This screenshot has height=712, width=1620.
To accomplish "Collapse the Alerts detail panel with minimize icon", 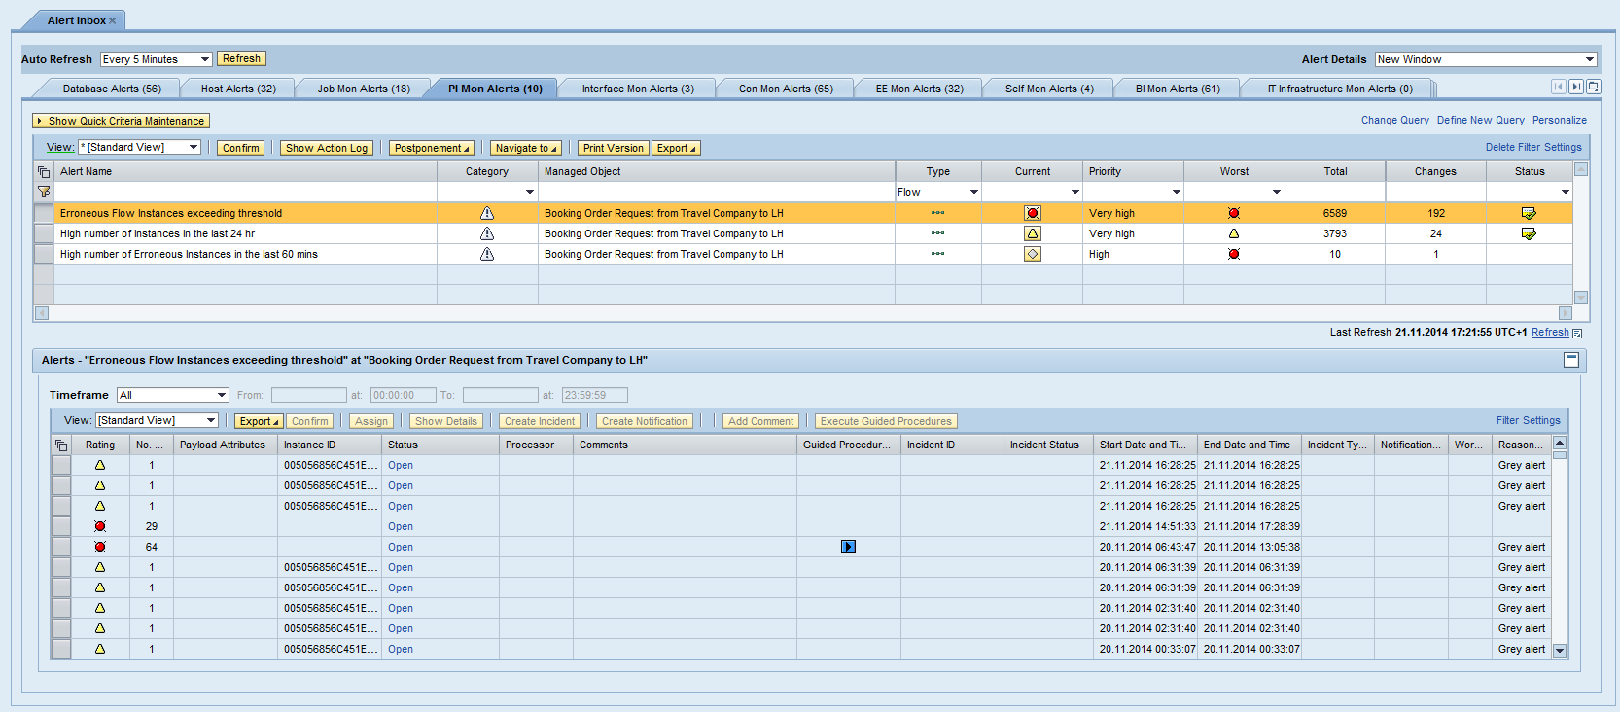I will click(1571, 360).
